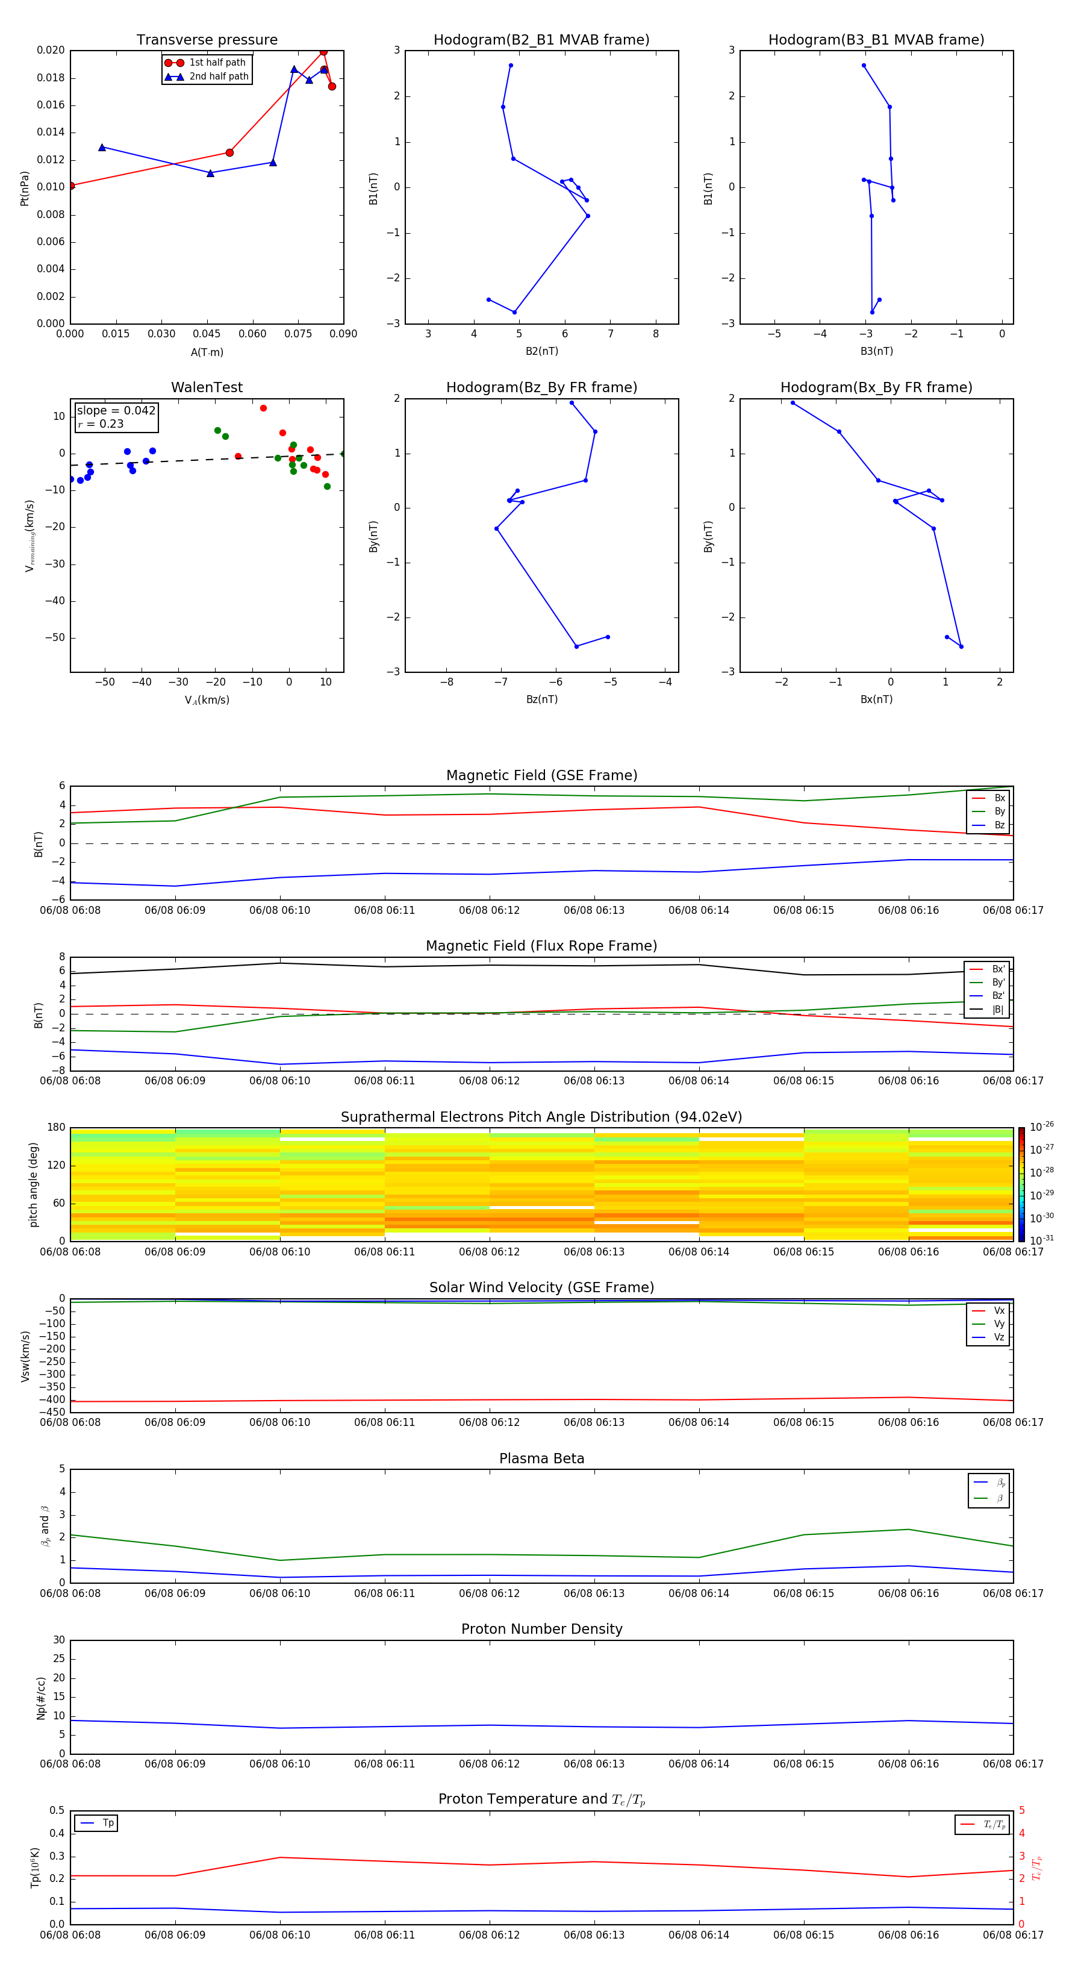Click the 'B3(nT)' x-axis label
The image size is (1084, 1988).
(876, 351)
